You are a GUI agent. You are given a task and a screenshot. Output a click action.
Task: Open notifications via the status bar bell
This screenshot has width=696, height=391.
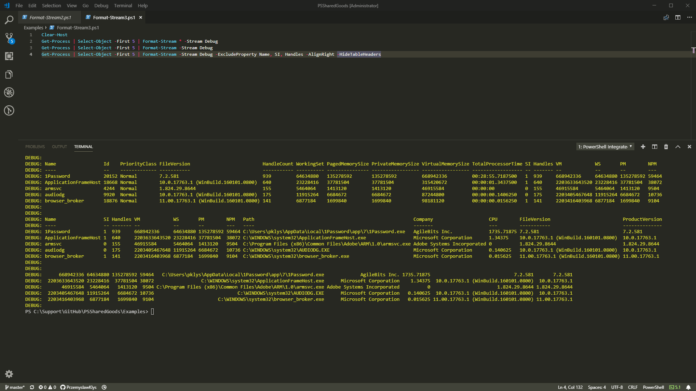[x=689, y=387]
